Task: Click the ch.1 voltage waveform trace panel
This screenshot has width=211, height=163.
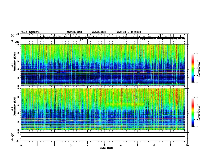Action: coord(105,38)
